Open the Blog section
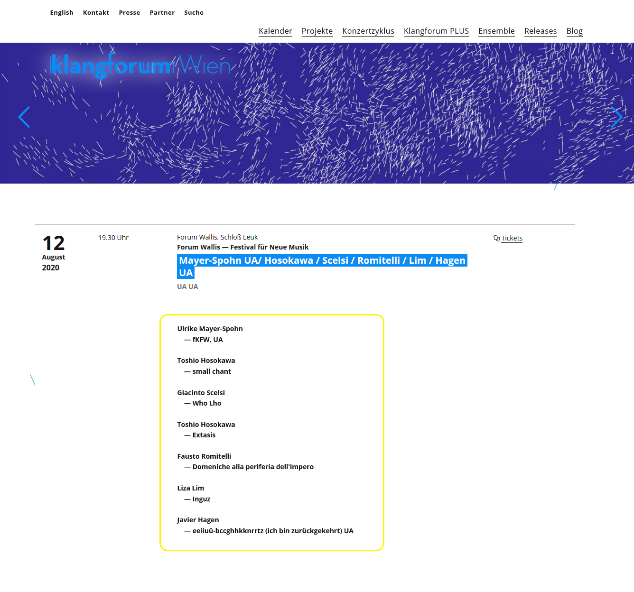 (574, 31)
